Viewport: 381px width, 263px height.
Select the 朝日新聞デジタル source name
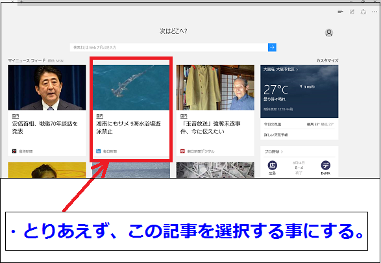pos(201,151)
